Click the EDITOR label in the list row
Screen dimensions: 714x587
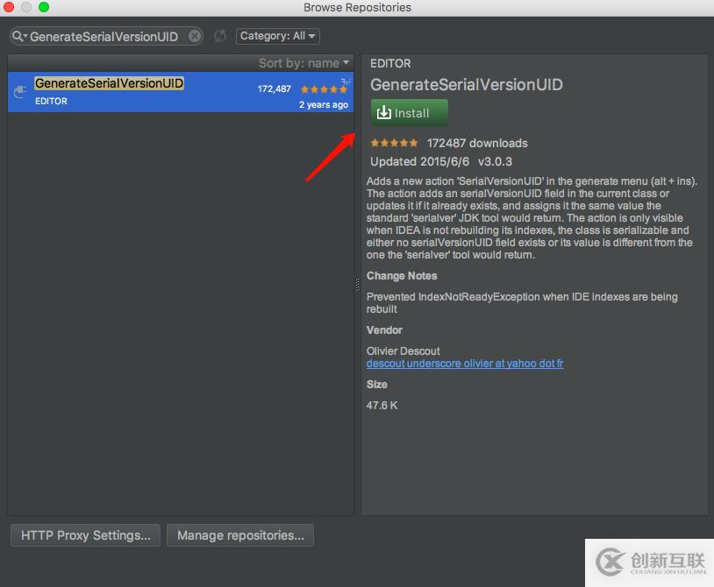click(x=51, y=101)
